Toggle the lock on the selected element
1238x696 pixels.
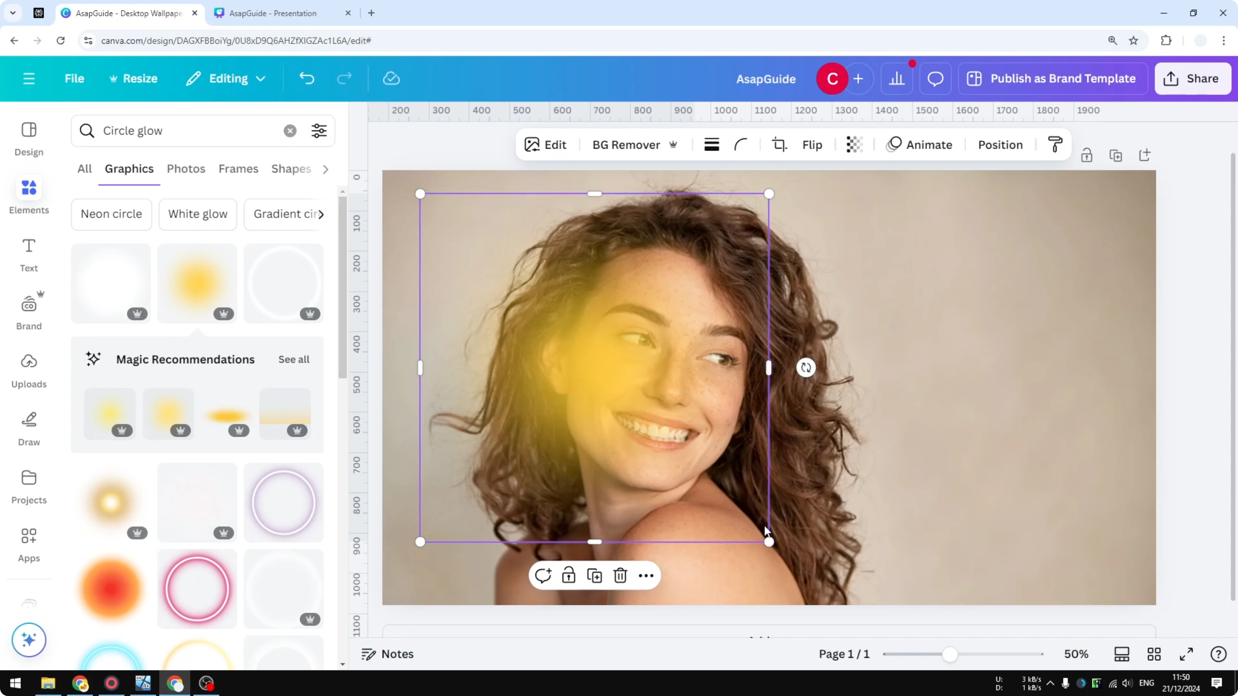pos(569,575)
